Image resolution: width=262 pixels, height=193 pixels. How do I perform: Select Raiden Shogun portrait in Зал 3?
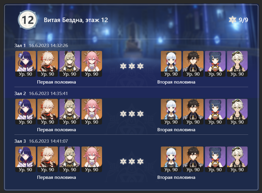(x=26, y=159)
